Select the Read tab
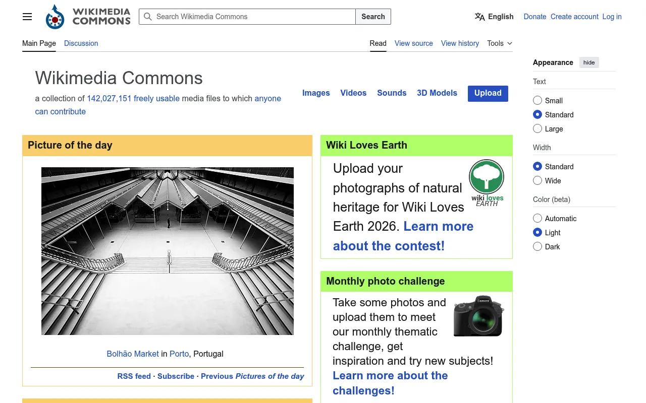This screenshot has width=646, height=403. (x=378, y=43)
